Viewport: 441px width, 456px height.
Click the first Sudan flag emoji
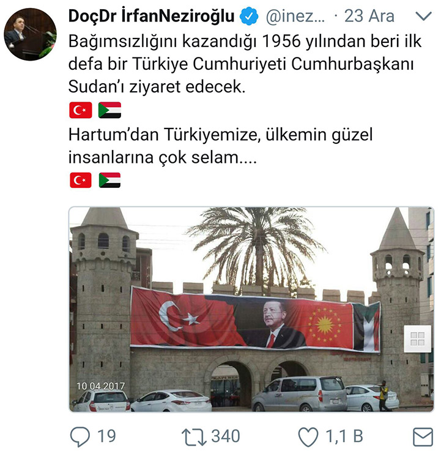[x=109, y=110]
